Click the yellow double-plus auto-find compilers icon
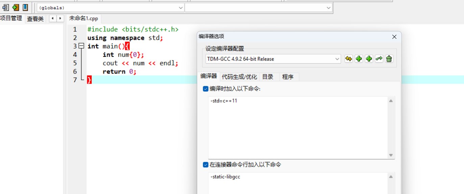 (x=348, y=59)
